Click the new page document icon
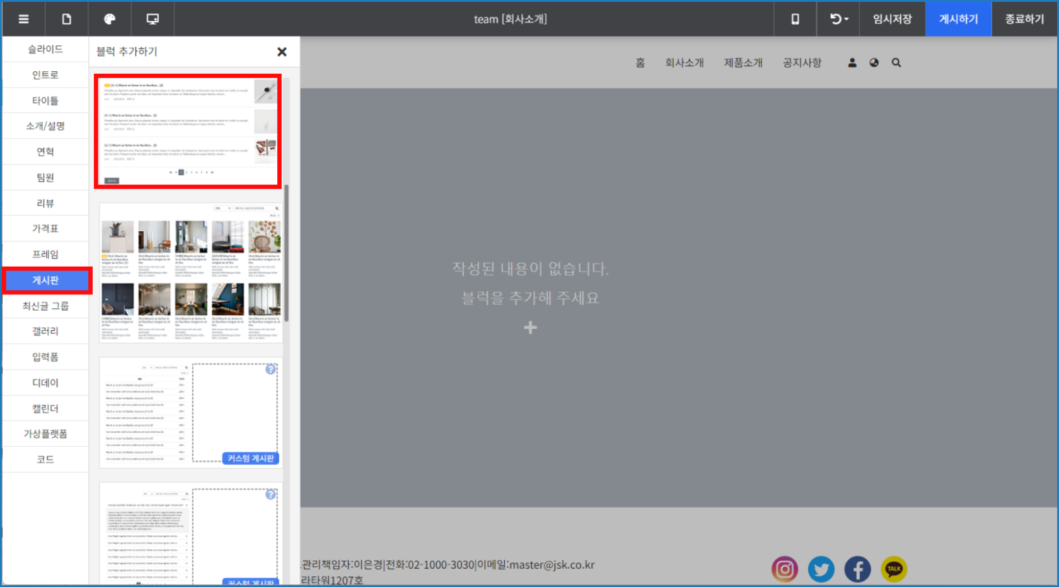Viewport: 1059px width, 587px height. coord(66,19)
